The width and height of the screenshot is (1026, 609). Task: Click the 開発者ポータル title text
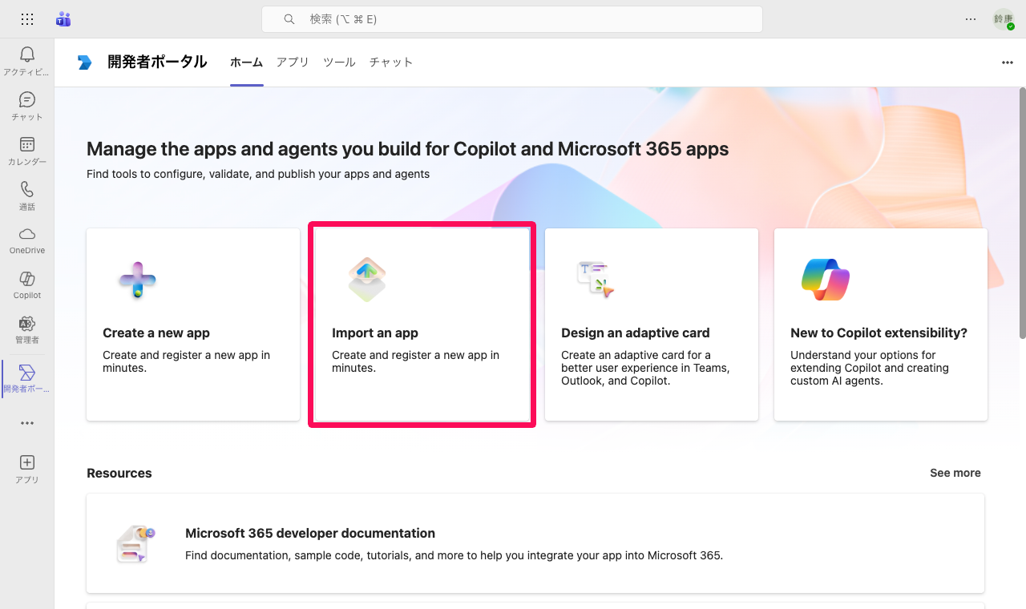pos(157,63)
